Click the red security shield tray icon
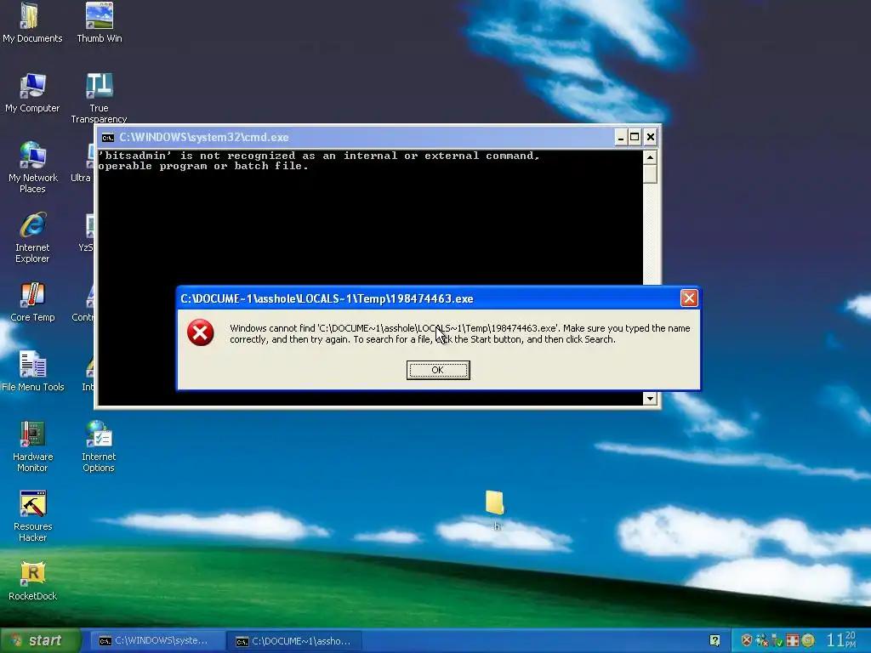Image resolution: width=871 pixels, height=653 pixels. point(747,641)
